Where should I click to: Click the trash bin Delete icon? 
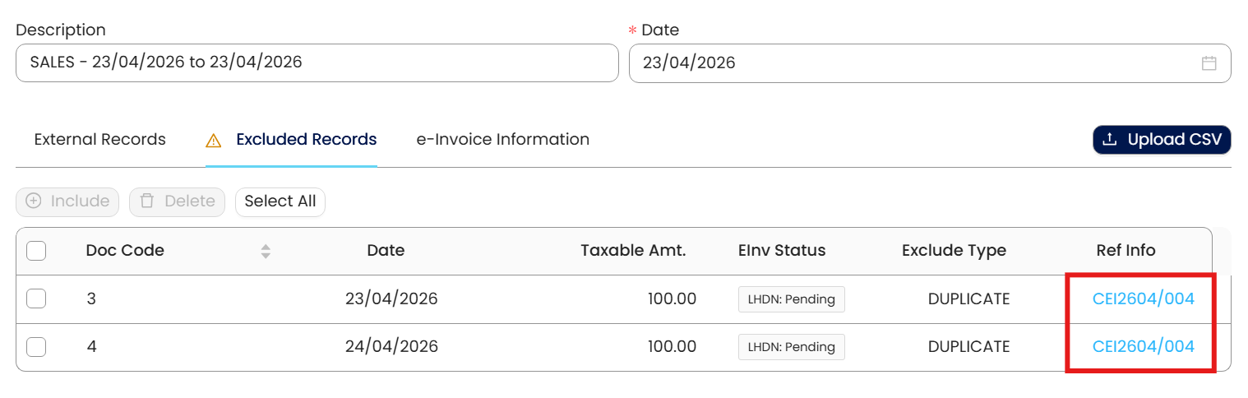click(147, 201)
